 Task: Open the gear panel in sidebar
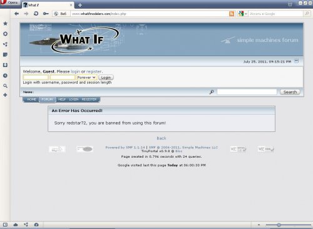6,34
